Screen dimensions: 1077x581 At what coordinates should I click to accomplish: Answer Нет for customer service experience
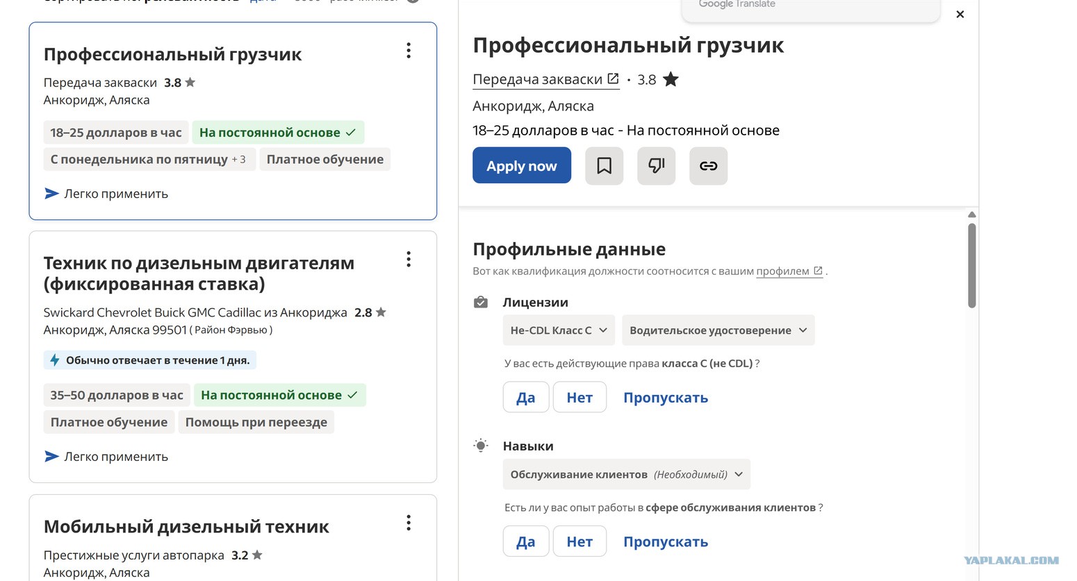(x=579, y=541)
